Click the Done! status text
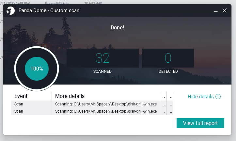The width and height of the screenshot is (236, 141). tap(117, 27)
